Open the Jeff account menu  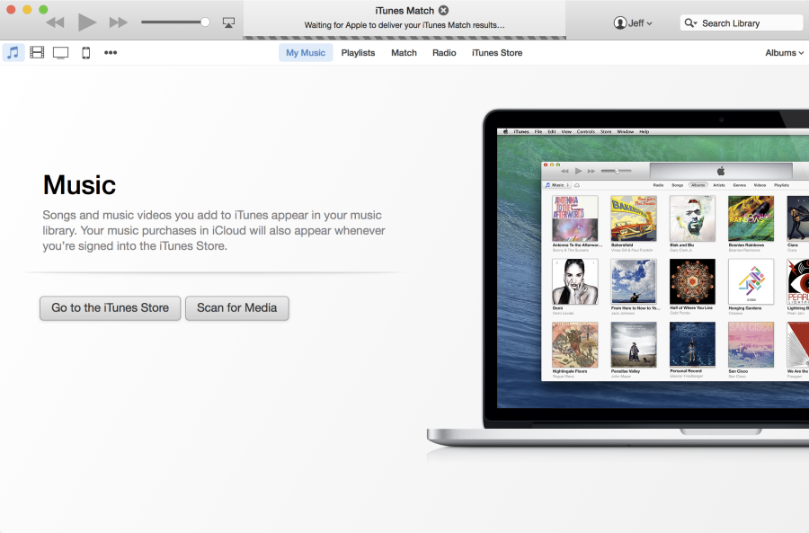[633, 23]
